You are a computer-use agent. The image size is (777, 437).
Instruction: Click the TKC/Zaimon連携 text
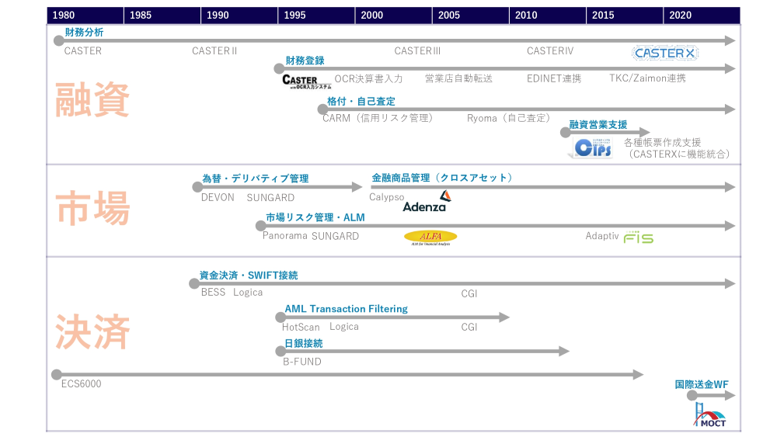click(x=648, y=78)
